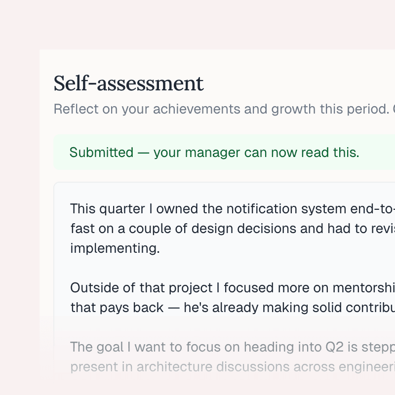Click the word Submitted in the green banner
The width and height of the screenshot is (395, 395).
point(102,153)
